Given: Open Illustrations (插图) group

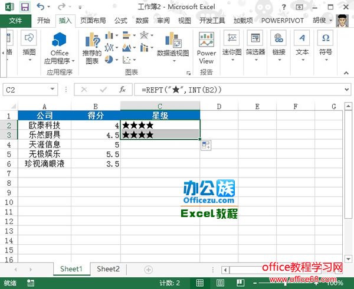Looking at the screenshot, I should 29,46.
